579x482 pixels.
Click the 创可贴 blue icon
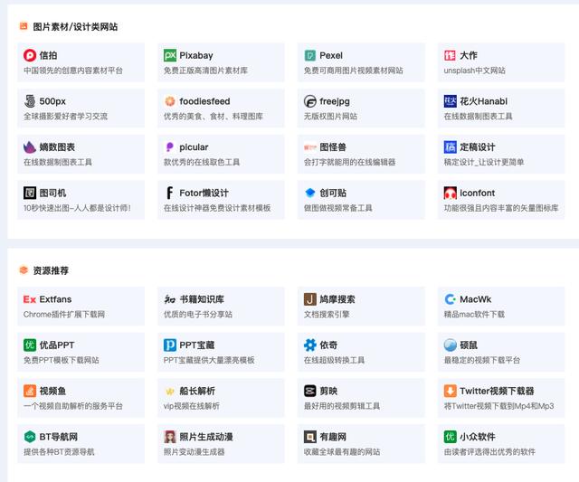click(310, 193)
